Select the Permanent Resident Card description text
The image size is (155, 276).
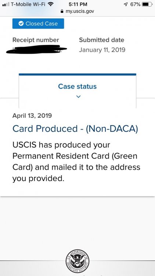(76, 162)
